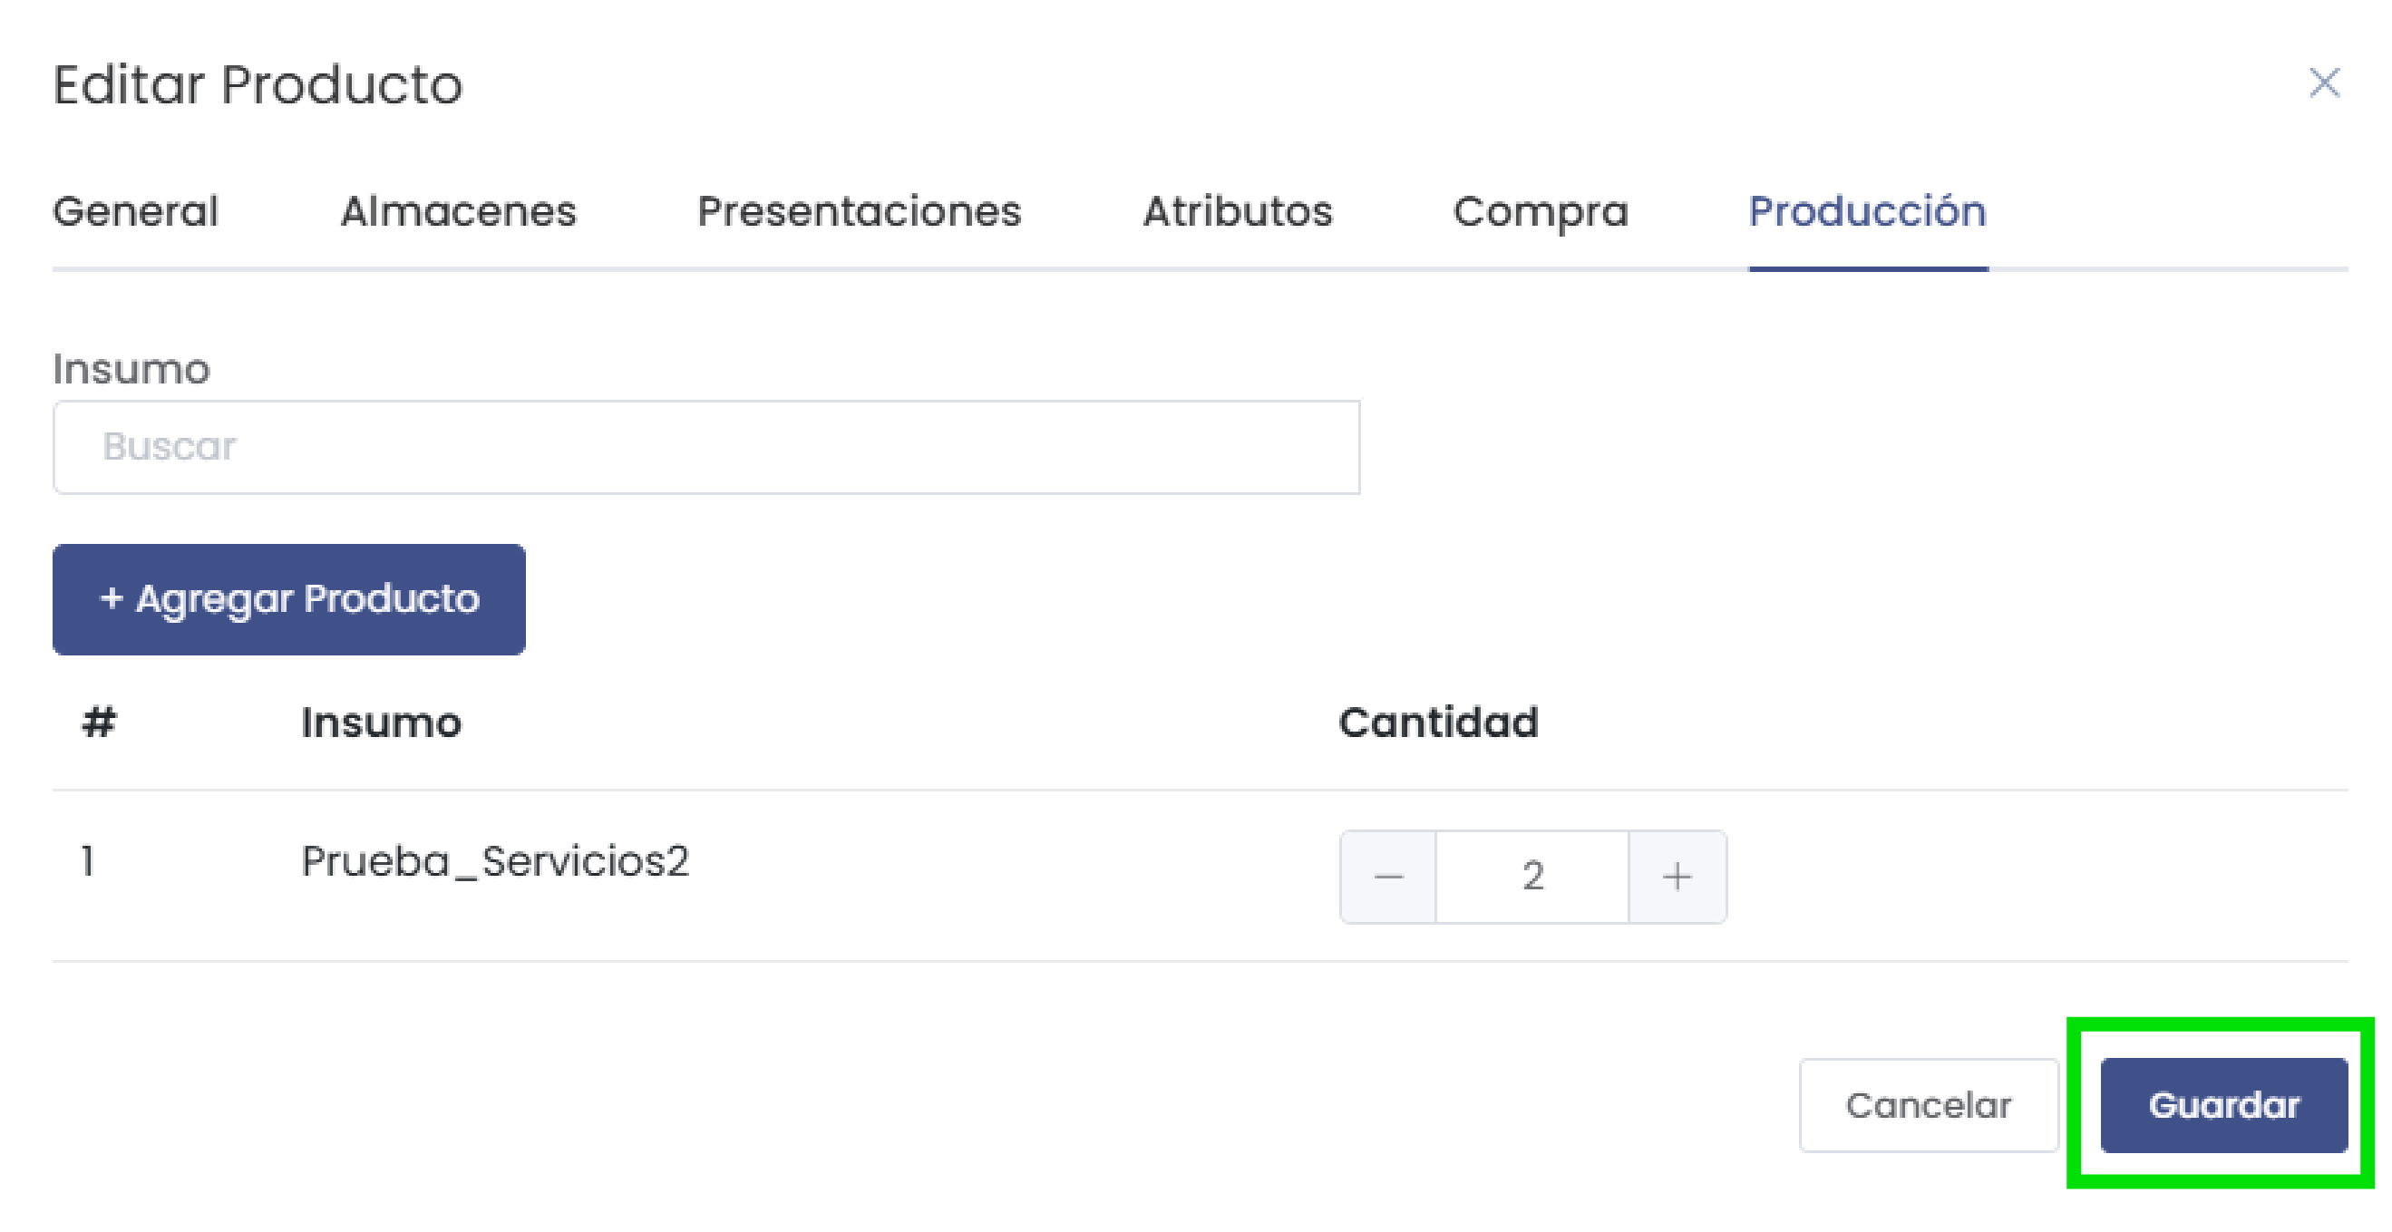Decrease quantity using the minus stepper
2392x1232 pixels.
(1387, 876)
